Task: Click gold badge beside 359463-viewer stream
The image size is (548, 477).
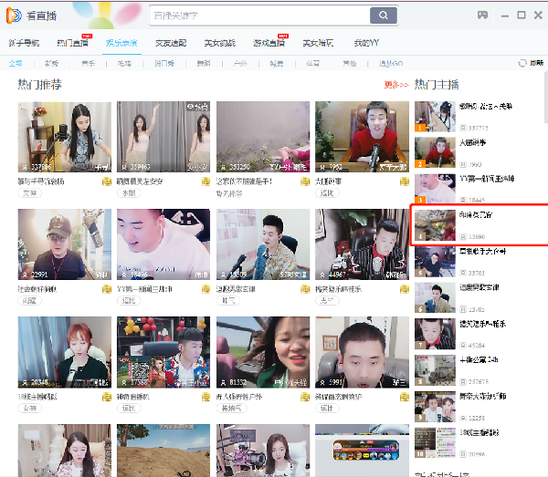Action: pyautogui.click(x=205, y=181)
